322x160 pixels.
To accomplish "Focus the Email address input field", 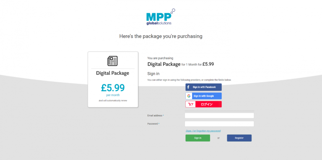I will point(219,115).
